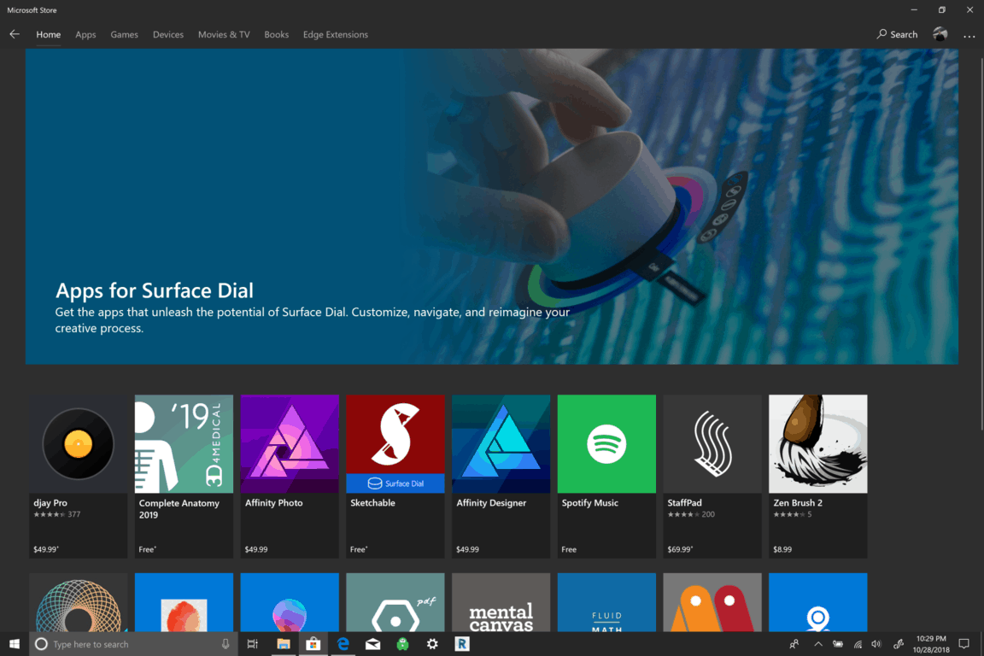Screen dimensions: 984x656
Task: Go to the Games tab
Action: [124, 35]
